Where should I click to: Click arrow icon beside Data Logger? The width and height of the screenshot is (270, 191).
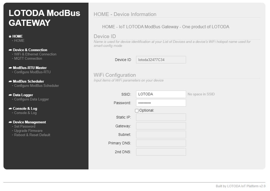10,95
